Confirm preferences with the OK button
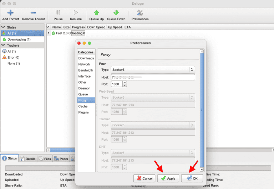274x189 pixels. coord(192,178)
